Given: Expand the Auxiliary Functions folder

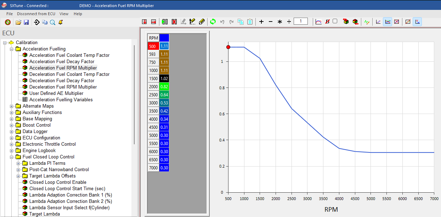Looking at the screenshot, I should coord(12,113).
